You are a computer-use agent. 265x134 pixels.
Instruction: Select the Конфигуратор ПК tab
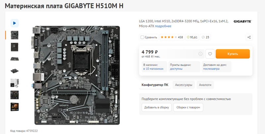tap(155, 85)
